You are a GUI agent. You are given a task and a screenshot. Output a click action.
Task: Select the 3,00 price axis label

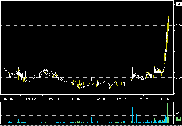pyautogui.click(x=178, y=26)
